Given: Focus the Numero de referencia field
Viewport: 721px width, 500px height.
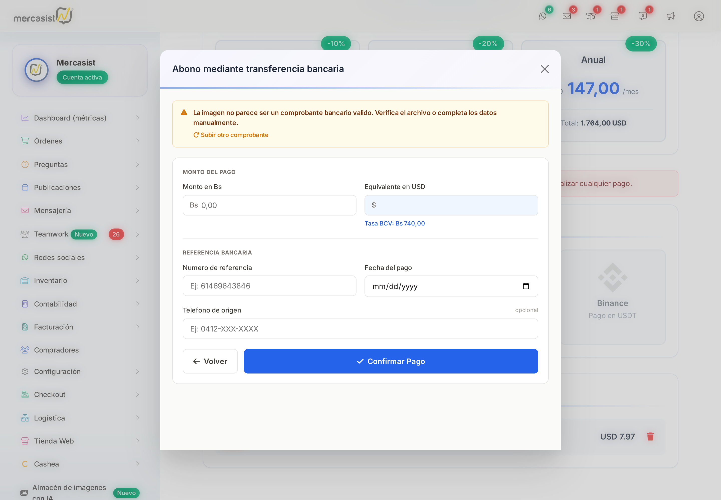Looking at the screenshot, I should coord(269,286).
